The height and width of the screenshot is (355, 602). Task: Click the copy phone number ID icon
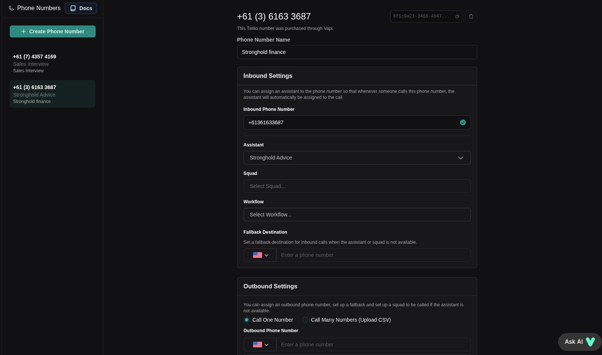pos(457,16)
